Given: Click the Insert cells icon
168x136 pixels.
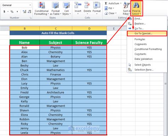Looking at the screenshot, I should (x=78, y=5).
